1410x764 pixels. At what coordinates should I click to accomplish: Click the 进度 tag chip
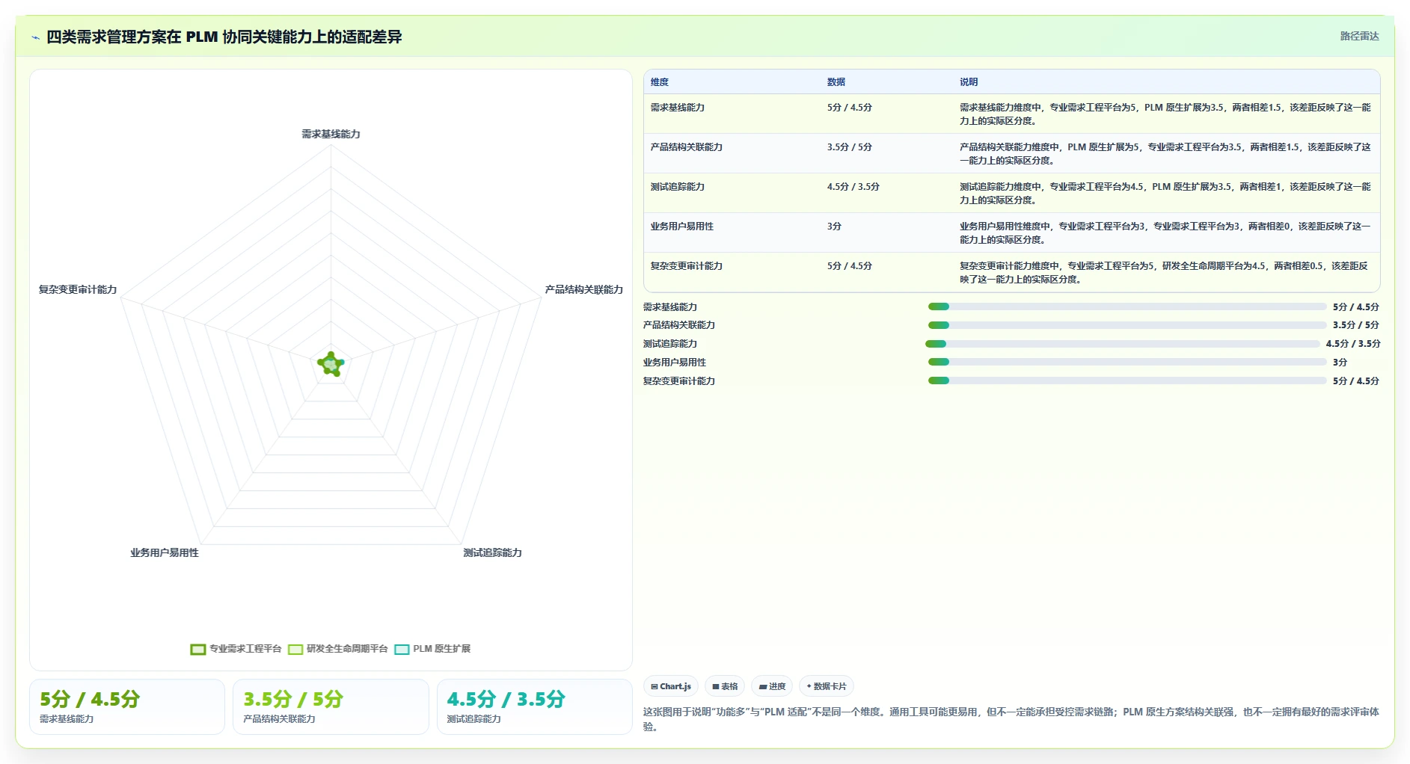point(772,686)
